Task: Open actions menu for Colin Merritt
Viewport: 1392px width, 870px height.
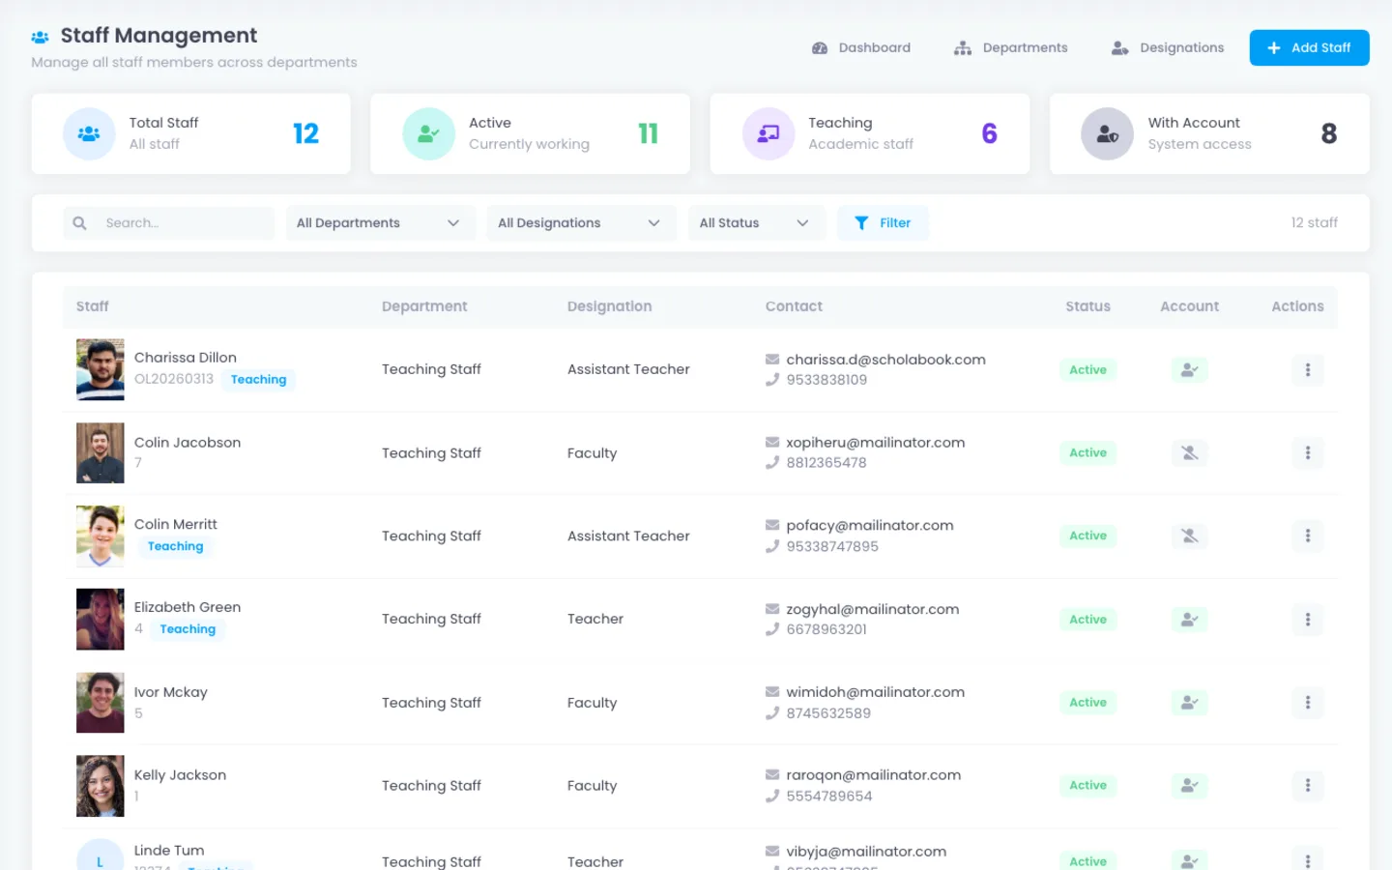Action: (1308, 536)
